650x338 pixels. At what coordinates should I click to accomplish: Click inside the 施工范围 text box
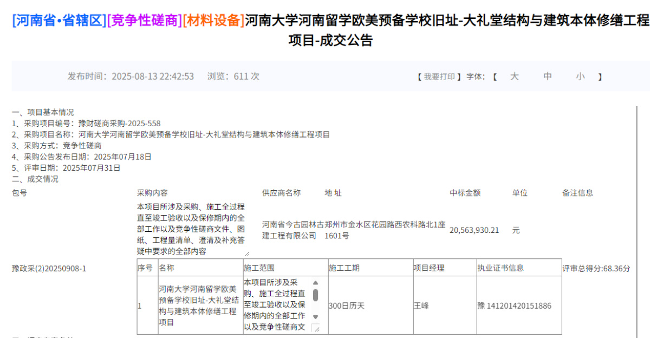pyautogui.click(x=277, y=305)
